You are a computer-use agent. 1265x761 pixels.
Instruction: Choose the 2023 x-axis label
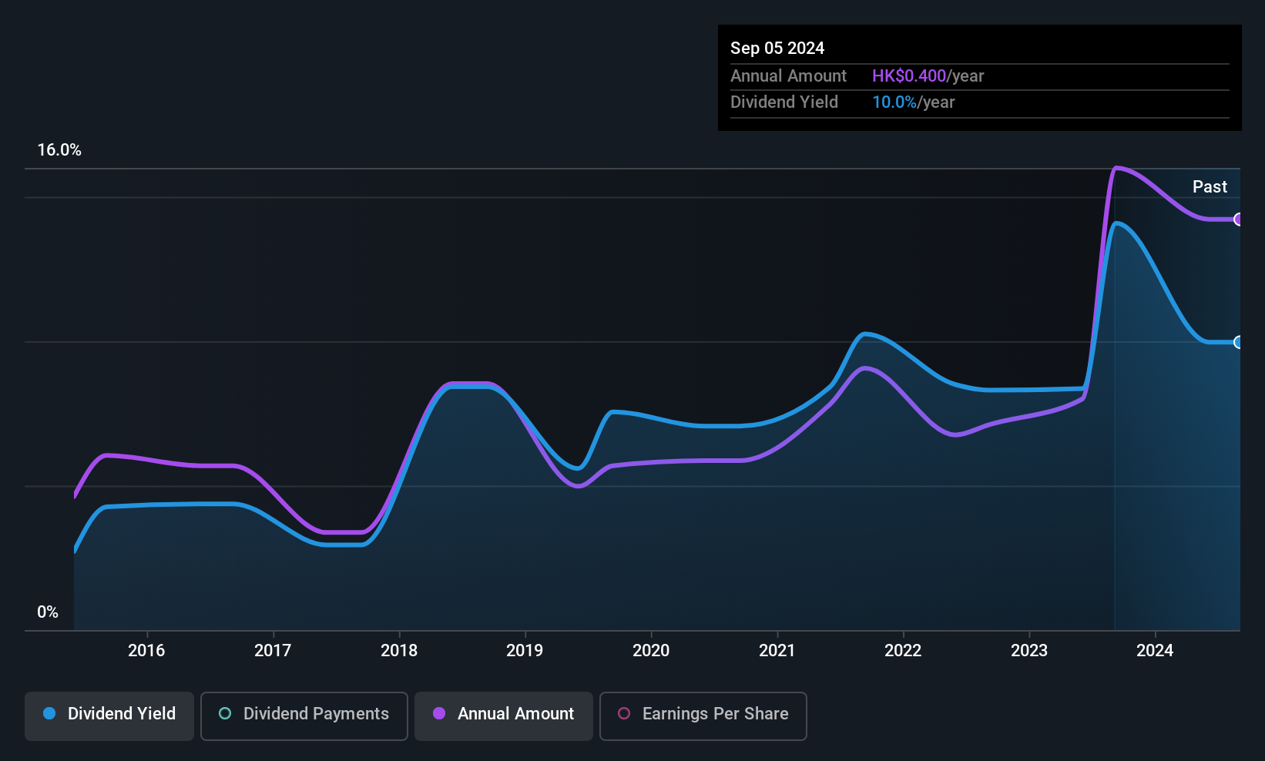coord(1029,651)
